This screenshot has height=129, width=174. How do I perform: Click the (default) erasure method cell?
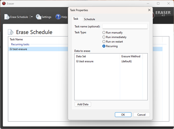(x=126, y=61)
